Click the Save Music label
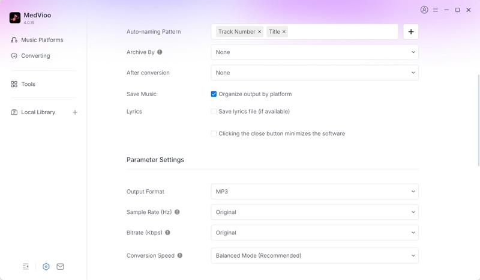Screen dimensions: 480x280 142,94
